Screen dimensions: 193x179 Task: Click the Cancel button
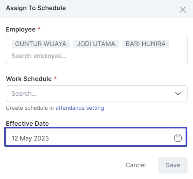(136, 165)
